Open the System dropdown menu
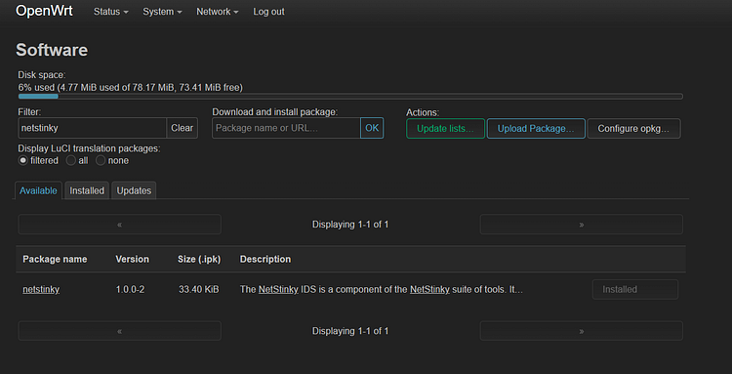This screenshot has height=374, width=732. (162, 12)
